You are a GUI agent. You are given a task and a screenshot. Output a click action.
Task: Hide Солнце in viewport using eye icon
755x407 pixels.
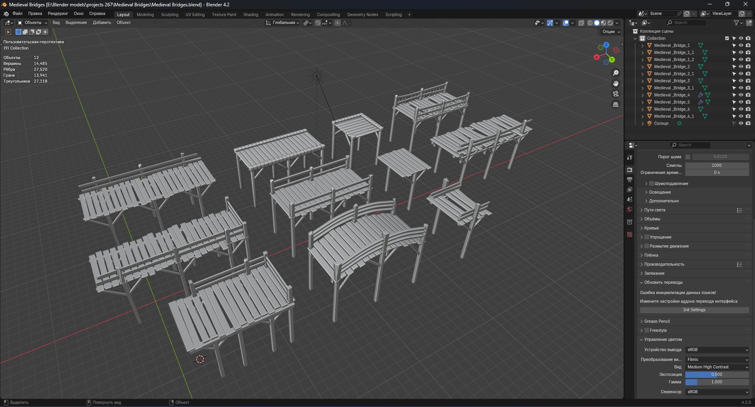(x=741, y=123)
